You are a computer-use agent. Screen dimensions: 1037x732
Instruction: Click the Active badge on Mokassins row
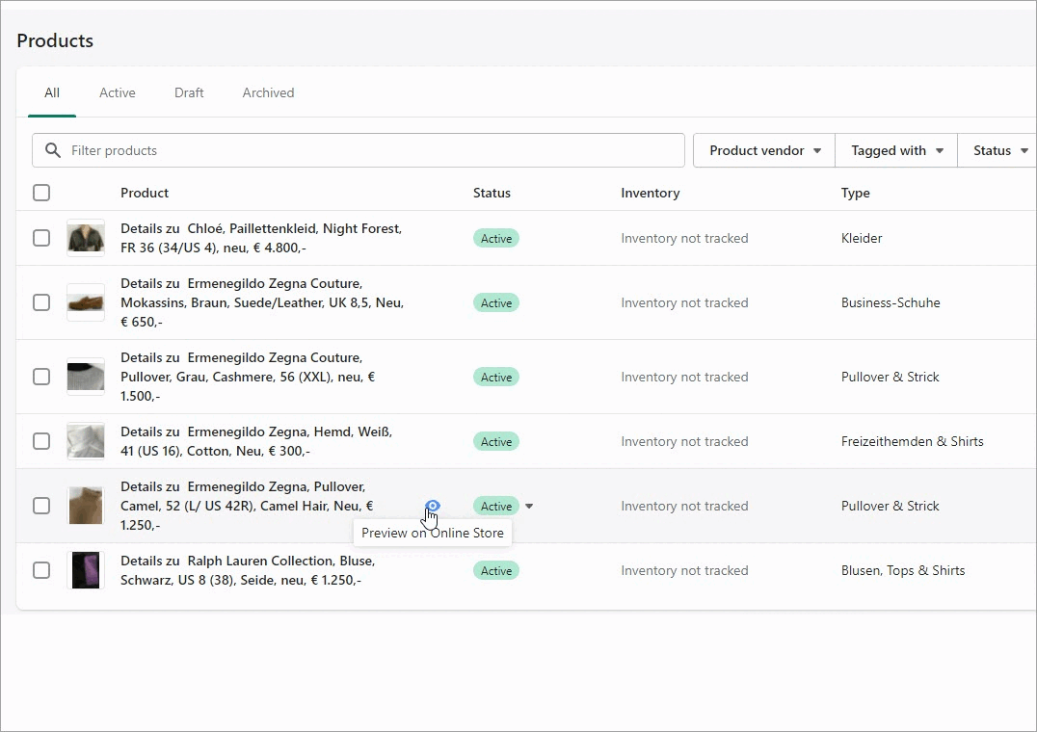(496, 303)
